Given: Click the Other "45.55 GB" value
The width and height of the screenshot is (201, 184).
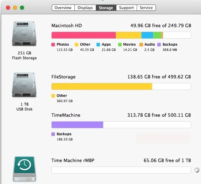Looking at the screenshot, I should pos(87,50).
